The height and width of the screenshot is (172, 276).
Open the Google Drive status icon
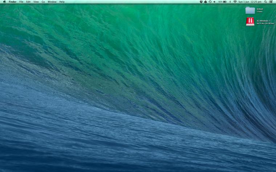pos(206,2)
